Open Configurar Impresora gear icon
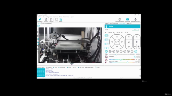172x96 pixels. (120, 19)
